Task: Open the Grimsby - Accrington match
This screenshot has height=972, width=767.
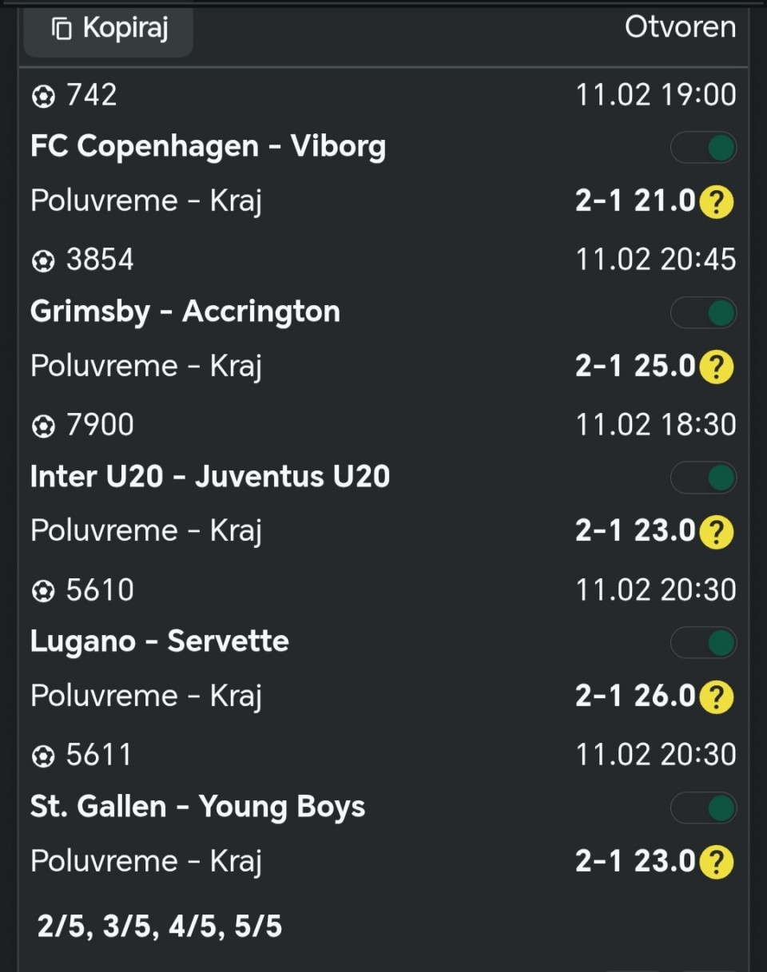Action: click(185, 311)
